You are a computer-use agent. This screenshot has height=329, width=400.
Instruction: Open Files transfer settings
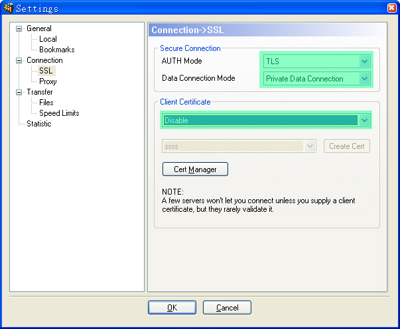tap(46, 103)
